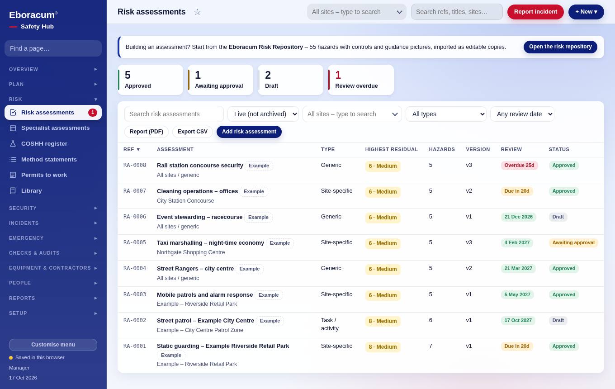
Task: Click Add risk assessment
Action: [249, 132]
